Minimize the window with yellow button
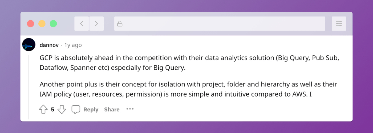The image size is (373, 133). [42, 24]
